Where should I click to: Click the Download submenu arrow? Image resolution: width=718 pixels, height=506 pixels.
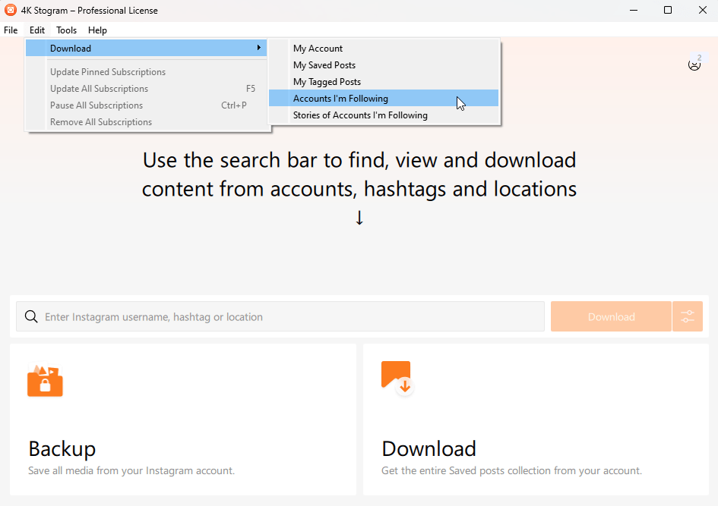click(259, 48)
